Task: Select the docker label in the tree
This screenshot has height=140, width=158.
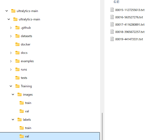Action: pyautogui.click(x=26, y=44)
